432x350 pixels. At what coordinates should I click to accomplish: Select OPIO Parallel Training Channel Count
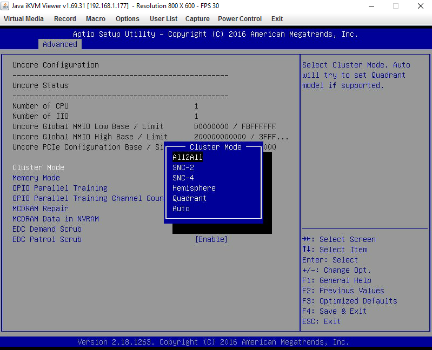(x=88, y=198)
